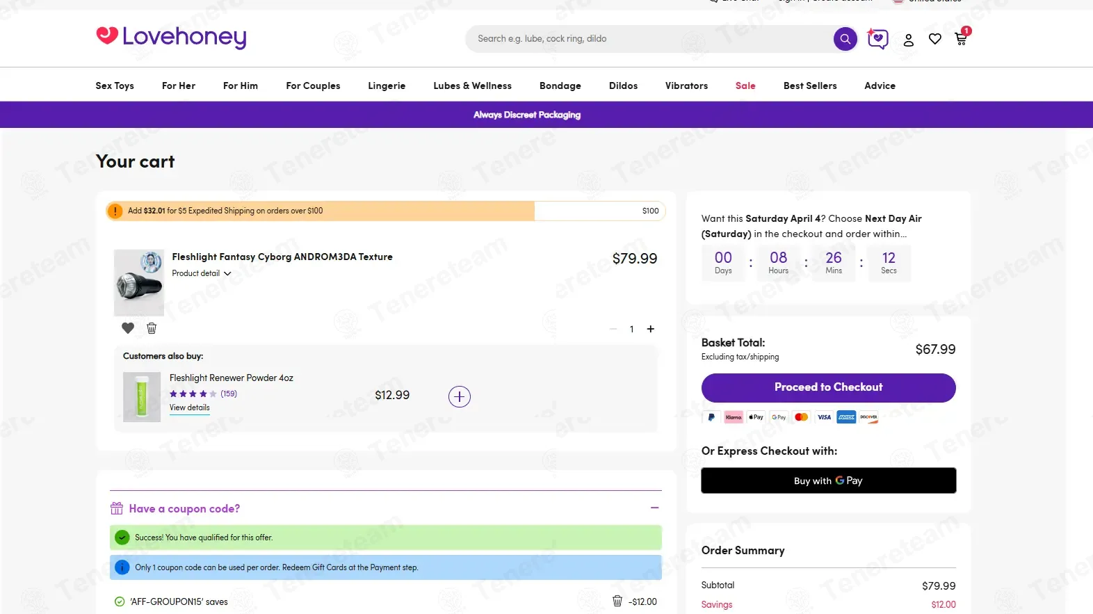Click the 'Or Express Checkout with:' text
Screen dimensions: 1093x614
pos(769,451)
